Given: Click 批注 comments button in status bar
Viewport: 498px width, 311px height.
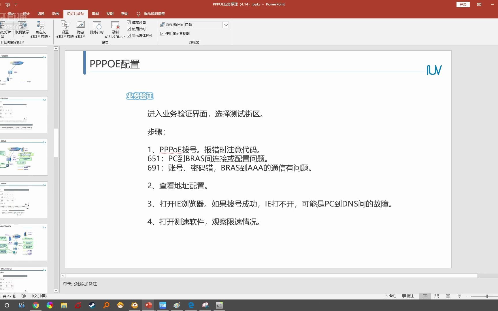Looking at the screenshot, I should [408, 296].
